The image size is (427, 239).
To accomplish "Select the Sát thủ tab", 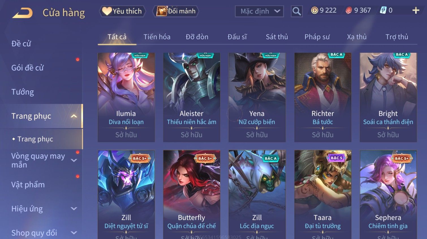I will coord(277,37).
